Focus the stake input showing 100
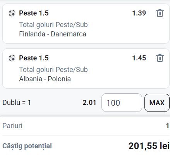 pyautogui.click(x=122, y=103)
